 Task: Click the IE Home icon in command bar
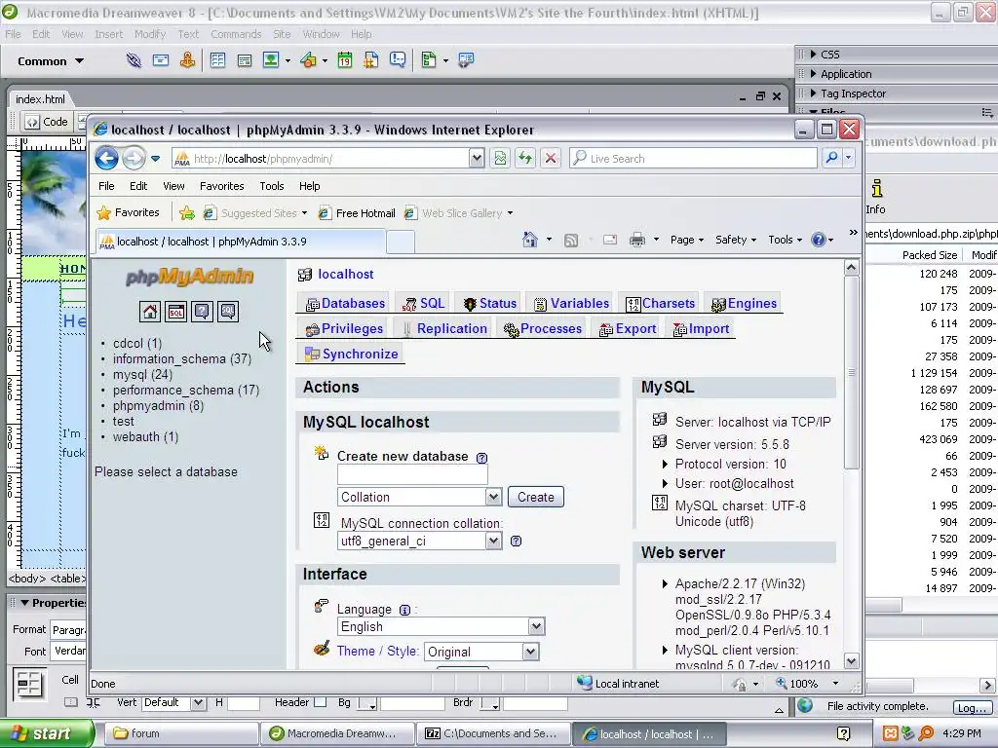(529, 240)
